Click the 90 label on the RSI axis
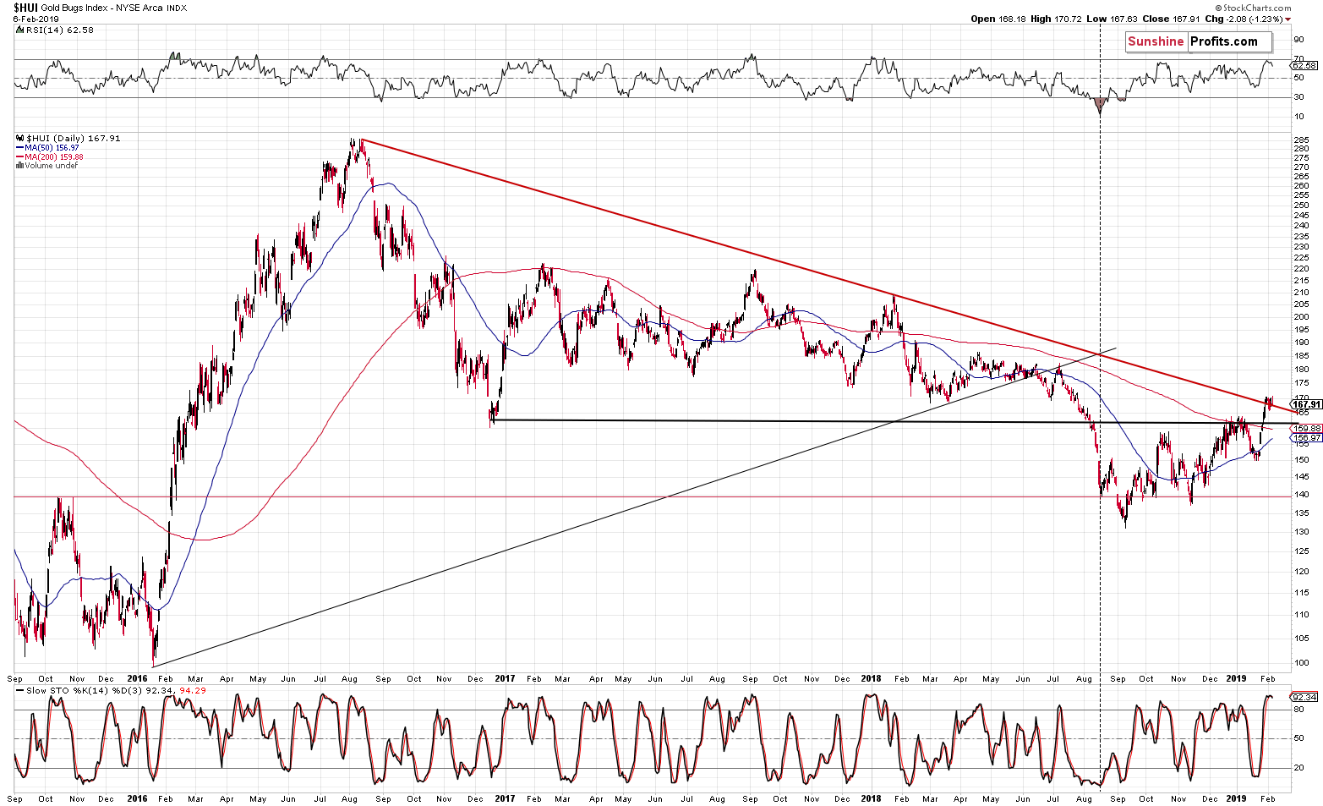Image resolution: width=1323 pixels, height=806 pixels. 1299,39
